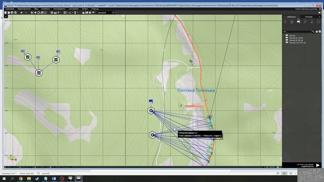
Task: Open Windows Start menu
Action: (x=4, y=178)
